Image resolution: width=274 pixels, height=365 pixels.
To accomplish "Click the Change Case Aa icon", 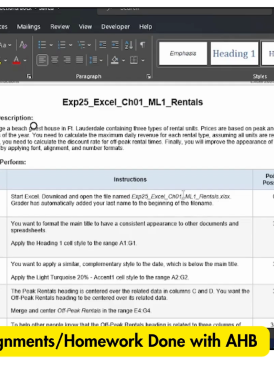I will (x=3, y=45).
